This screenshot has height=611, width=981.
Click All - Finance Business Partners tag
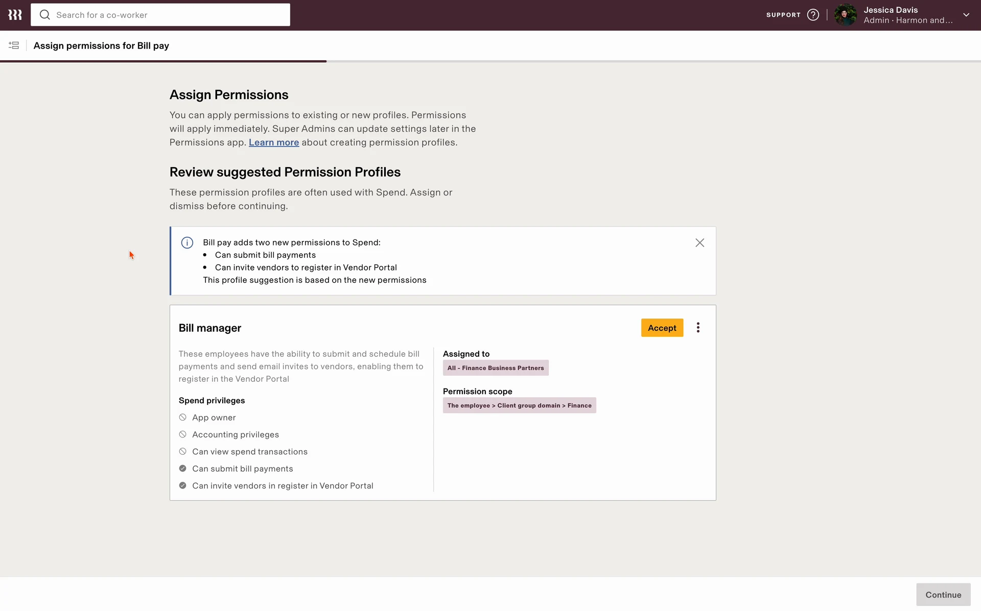click(x=496, y=368)
